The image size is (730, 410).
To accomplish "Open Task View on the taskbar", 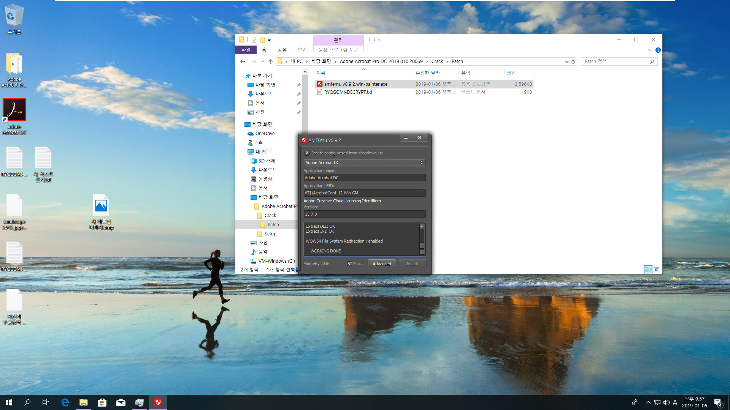I will (x=46, y=402).
